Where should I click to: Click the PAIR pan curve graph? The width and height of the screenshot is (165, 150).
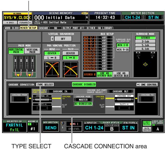[x=70, y=69]
